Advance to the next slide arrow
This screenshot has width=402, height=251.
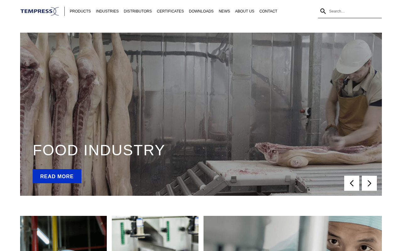point(369,183)
